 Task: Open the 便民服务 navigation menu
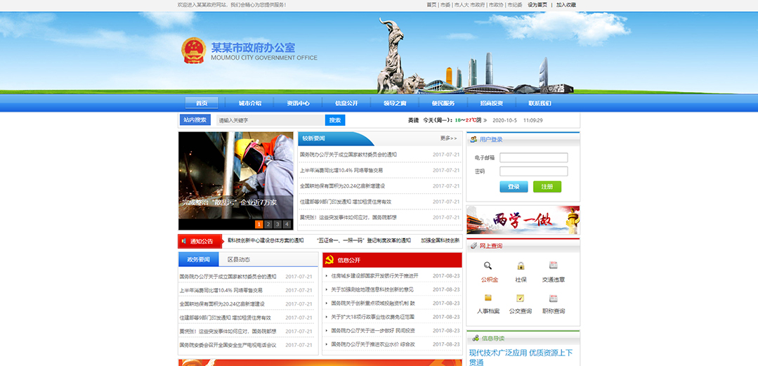click(443, 103)
